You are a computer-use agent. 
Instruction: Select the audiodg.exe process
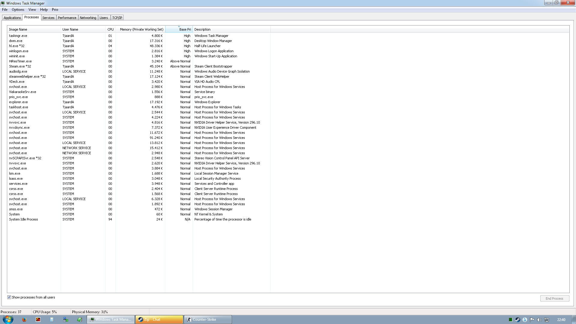139,71
